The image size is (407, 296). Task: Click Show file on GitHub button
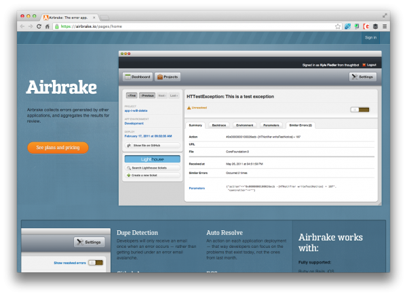(153, 146)
